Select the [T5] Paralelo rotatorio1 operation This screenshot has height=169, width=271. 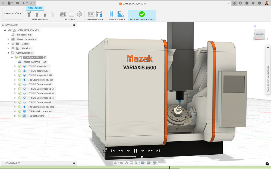(40, 111)
